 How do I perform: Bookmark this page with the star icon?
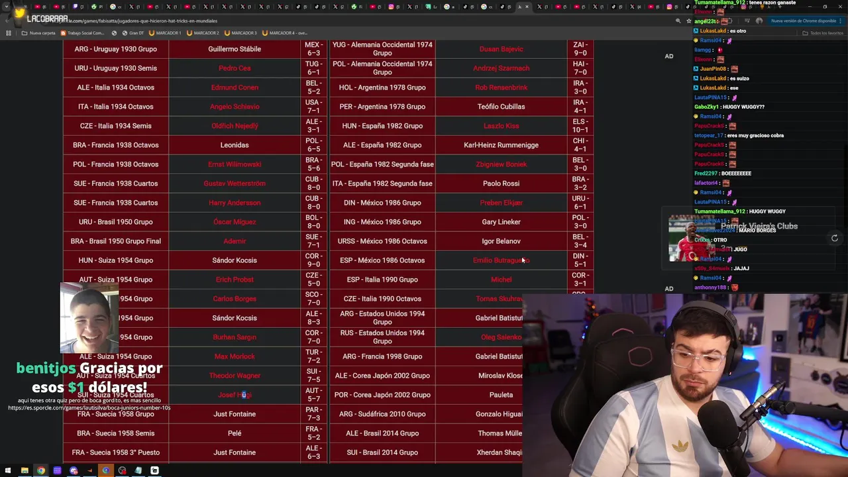(x=688, y=21)
